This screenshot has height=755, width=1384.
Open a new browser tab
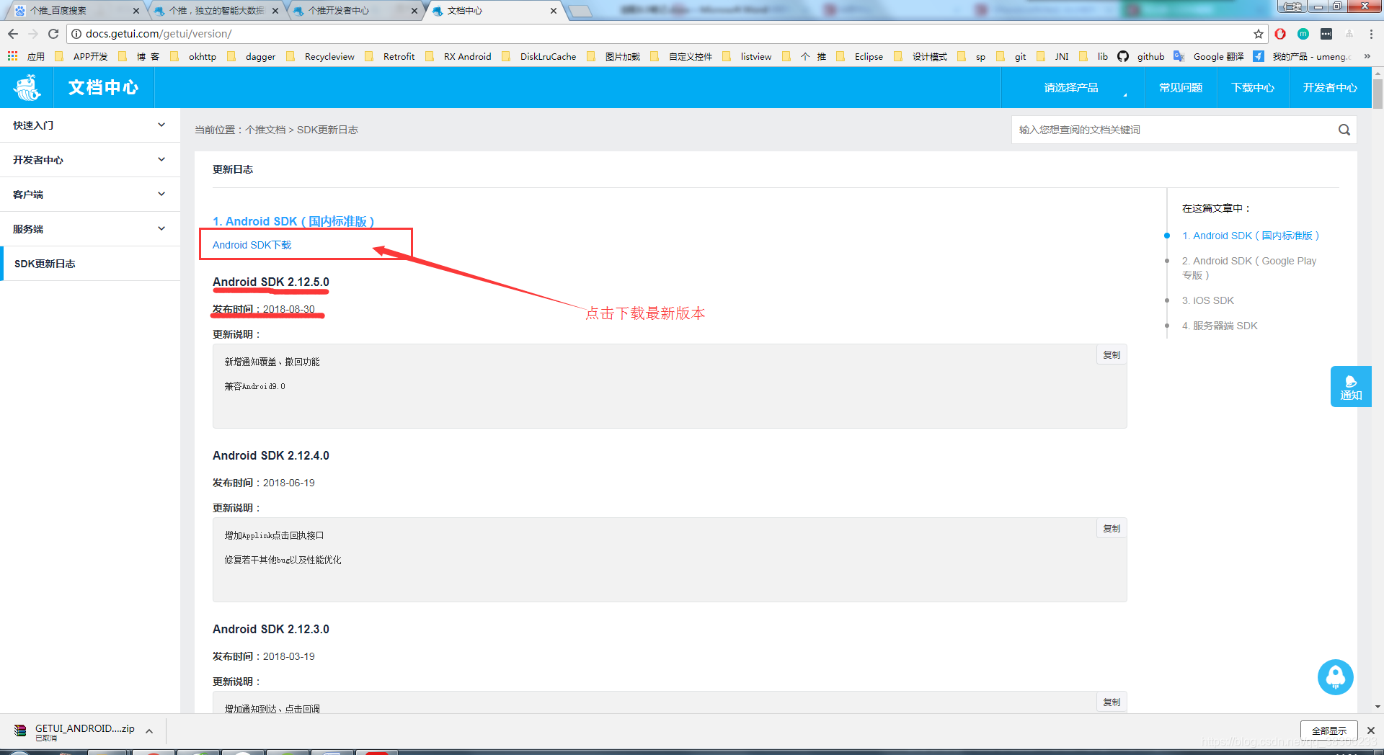(x=581, y=11)
